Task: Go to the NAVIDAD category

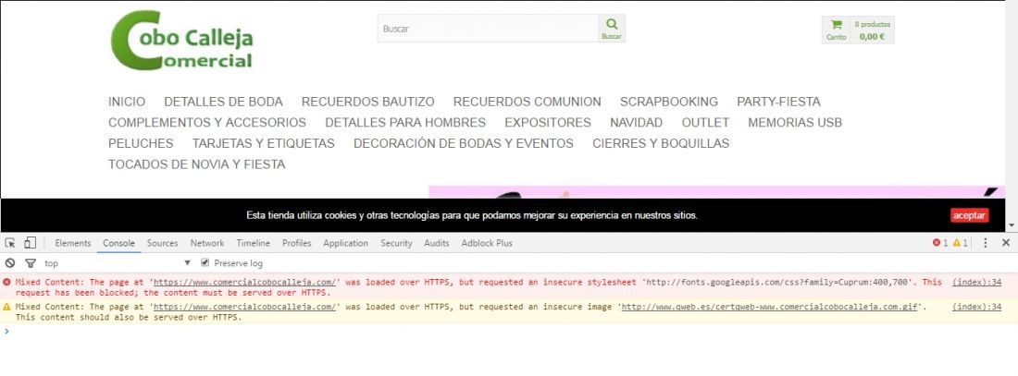Action: click(x=637, y=123)
